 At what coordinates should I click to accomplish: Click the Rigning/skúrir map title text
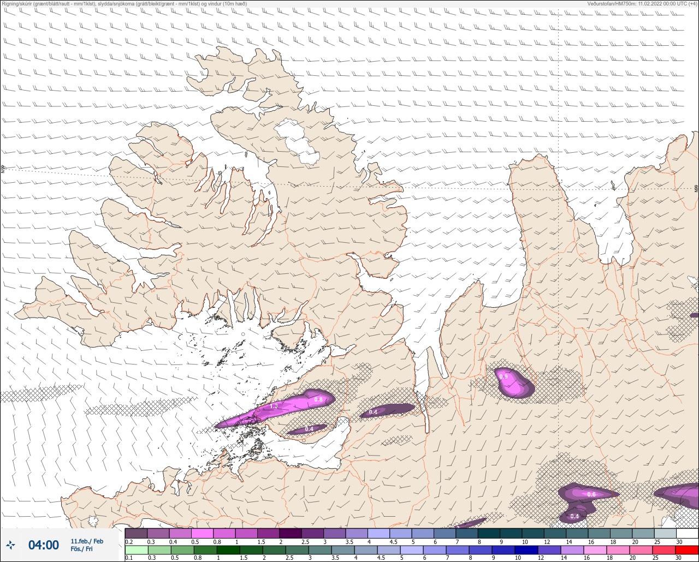124,4
